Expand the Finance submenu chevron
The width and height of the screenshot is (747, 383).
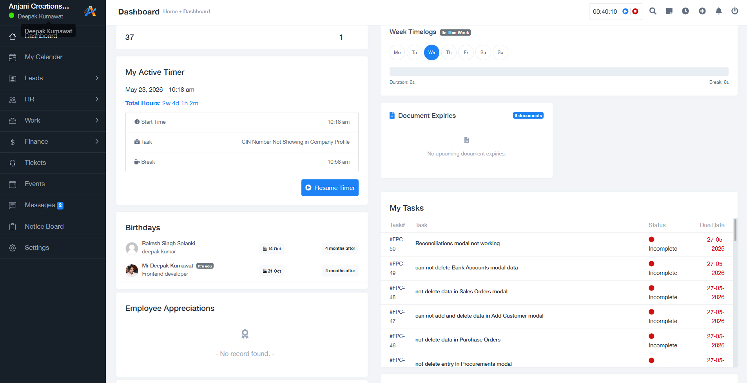(97, 141)
